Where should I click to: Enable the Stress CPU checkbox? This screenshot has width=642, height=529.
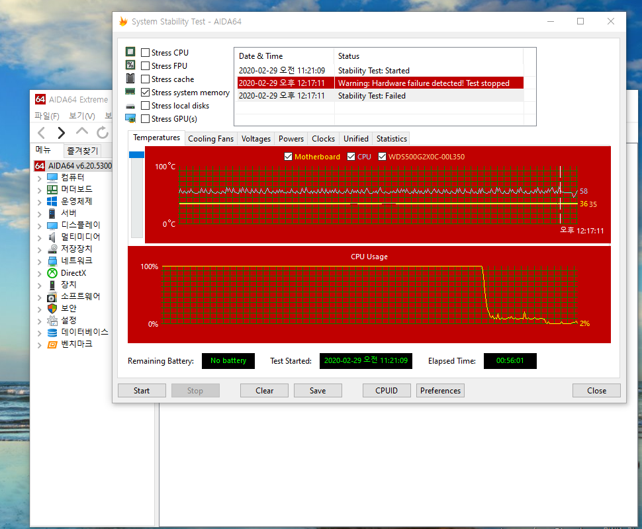point(145,52)
